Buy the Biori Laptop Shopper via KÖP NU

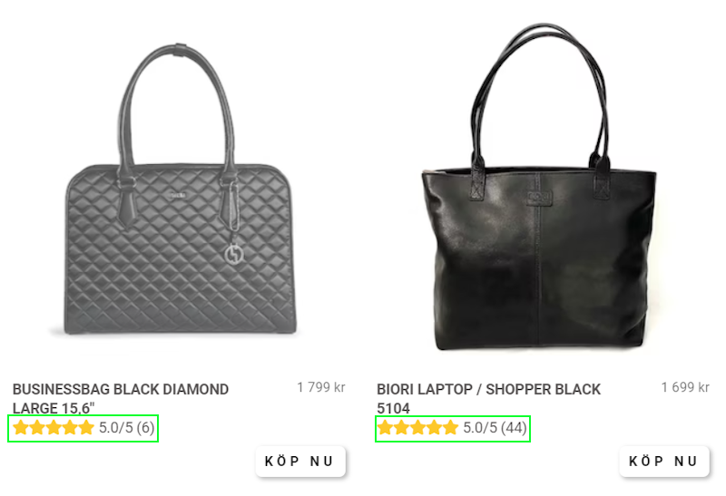click(x=664, y=462)
